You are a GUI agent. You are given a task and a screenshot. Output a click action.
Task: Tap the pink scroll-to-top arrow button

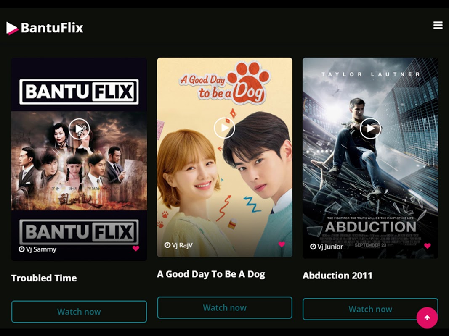[x=427, y=318]
